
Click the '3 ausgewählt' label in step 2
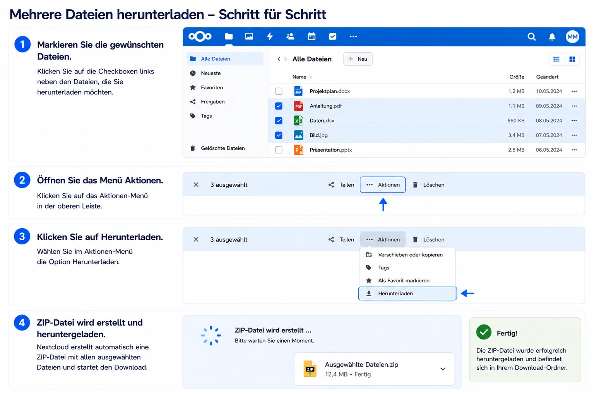pyautogui.click(x=229, y=185)
